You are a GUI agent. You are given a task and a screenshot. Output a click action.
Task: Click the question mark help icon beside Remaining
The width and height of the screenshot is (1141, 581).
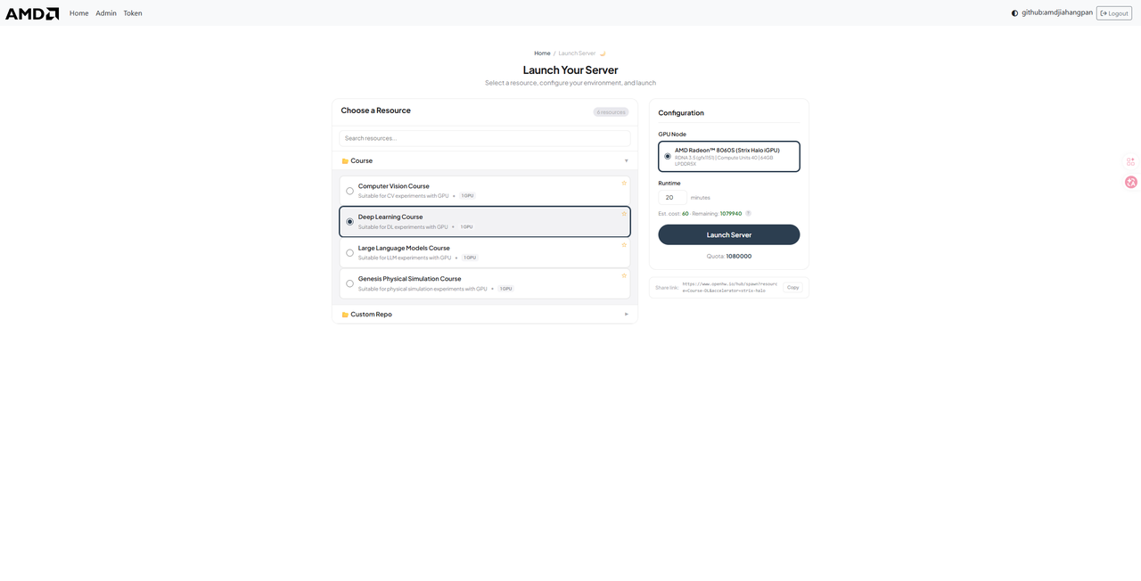pos(748,214)
